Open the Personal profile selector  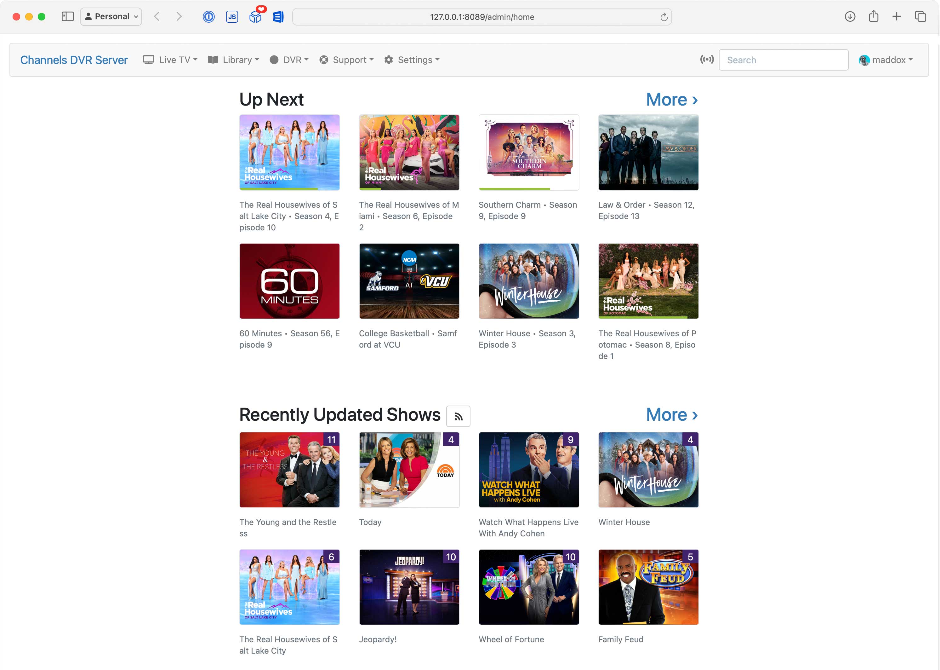click(x=111, y=16)
